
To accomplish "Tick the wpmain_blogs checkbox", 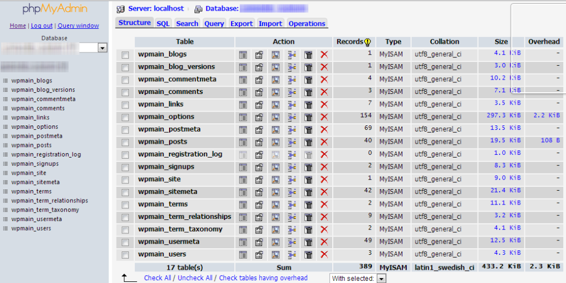I will [x=125, y=55].
